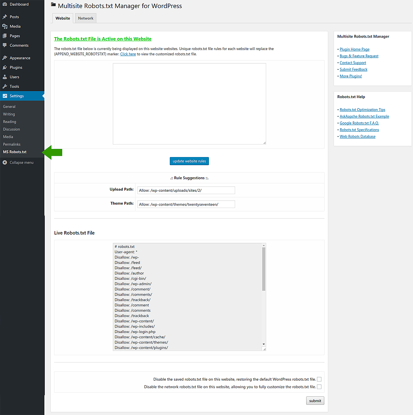Open the Media item under Settings
The image size is (413, 415).
click(x=8, y=137)
